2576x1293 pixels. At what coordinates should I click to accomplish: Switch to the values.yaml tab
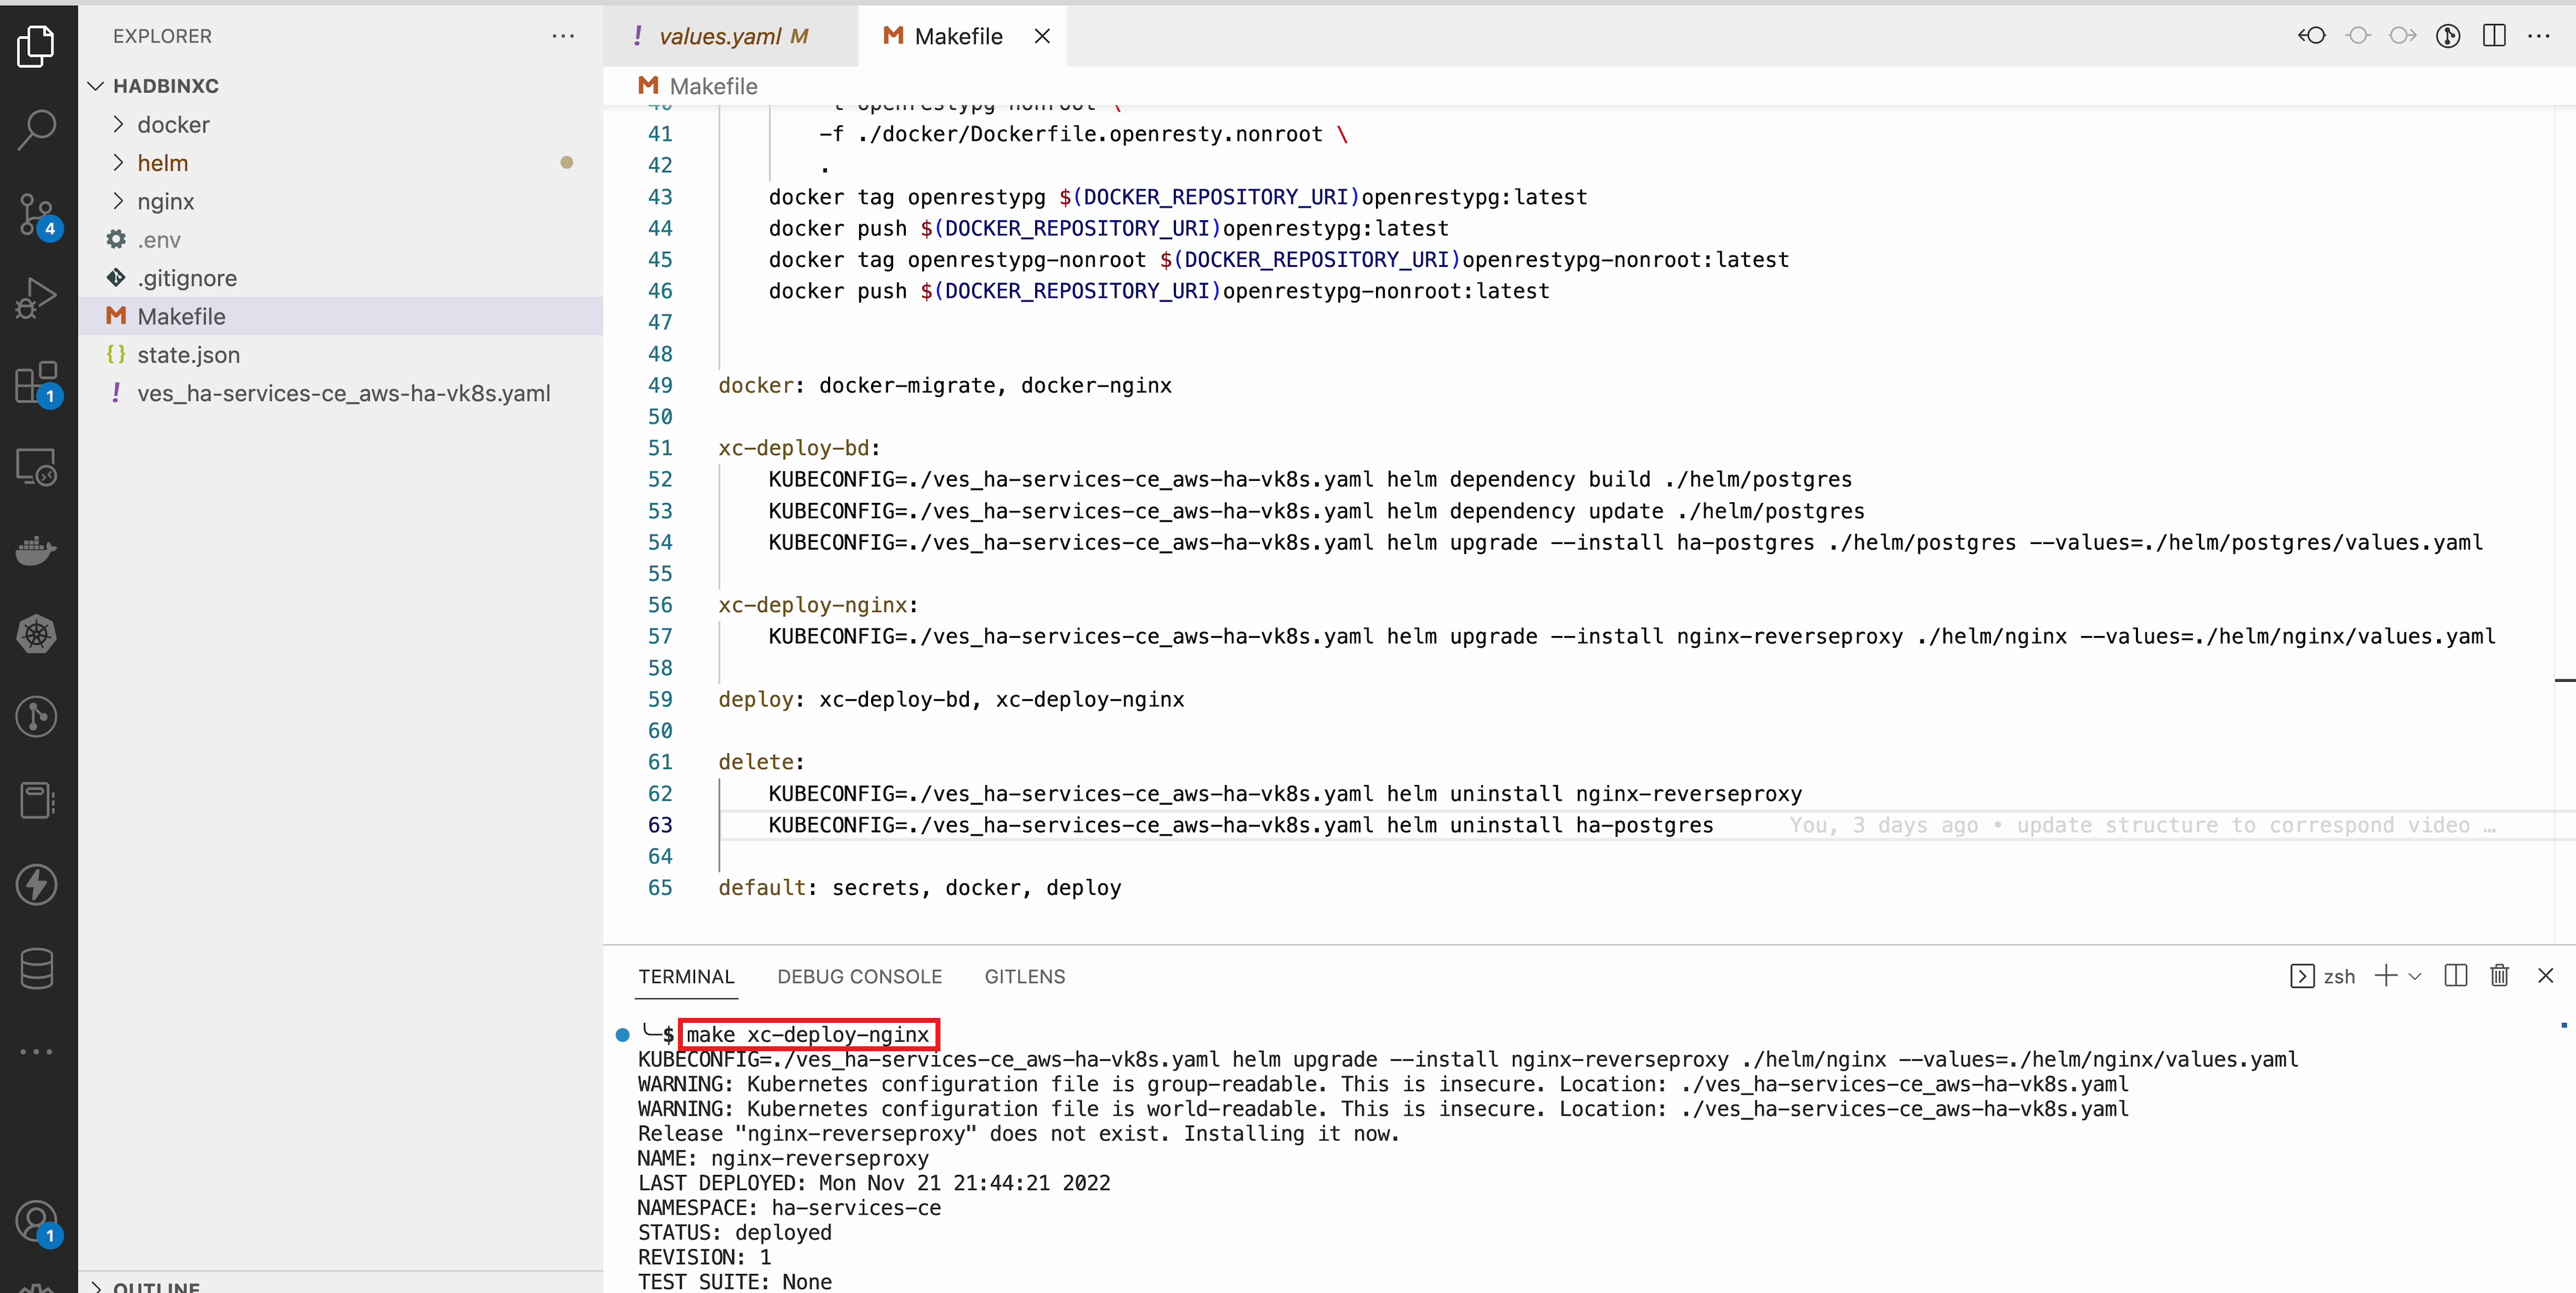coord(720,36)
